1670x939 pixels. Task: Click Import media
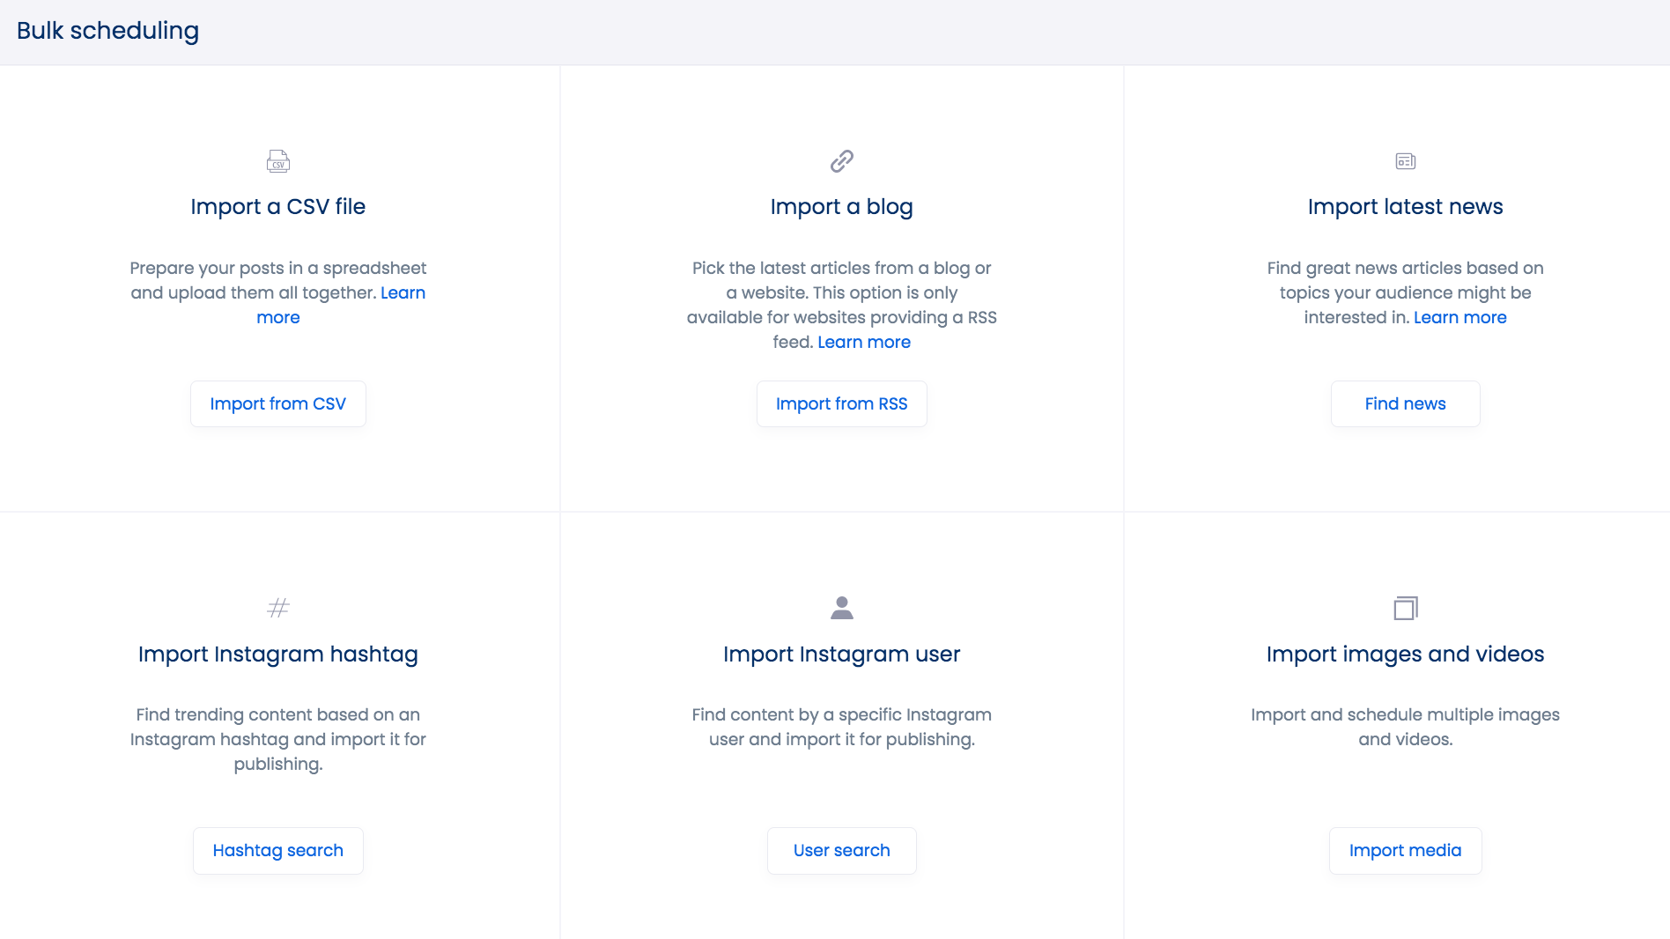[1405, 850]
